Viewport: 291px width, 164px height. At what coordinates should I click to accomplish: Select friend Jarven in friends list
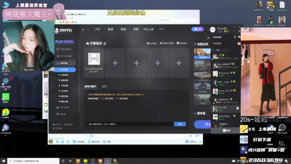coord(226,83)
